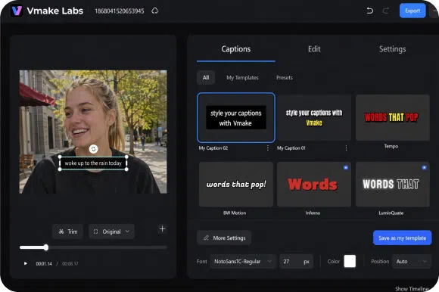Redo the last action
Screen dimensions: 439x292
click(386, 11)
